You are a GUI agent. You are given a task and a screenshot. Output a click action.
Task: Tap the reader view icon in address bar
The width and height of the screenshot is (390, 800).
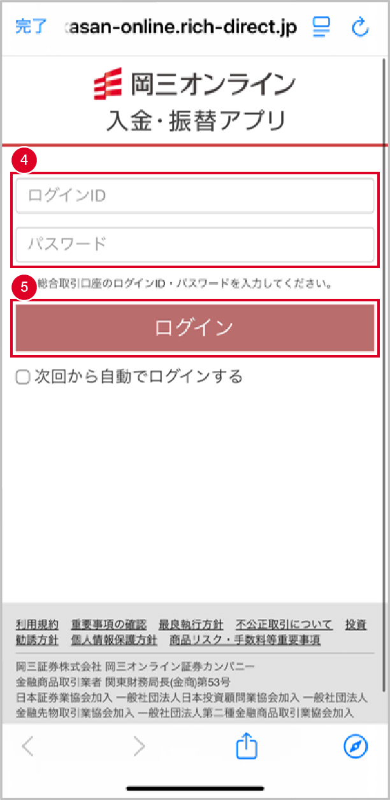point(319,27)
